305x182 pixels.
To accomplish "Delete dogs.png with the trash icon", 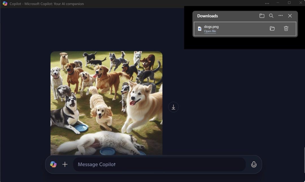I will [286, 29].
